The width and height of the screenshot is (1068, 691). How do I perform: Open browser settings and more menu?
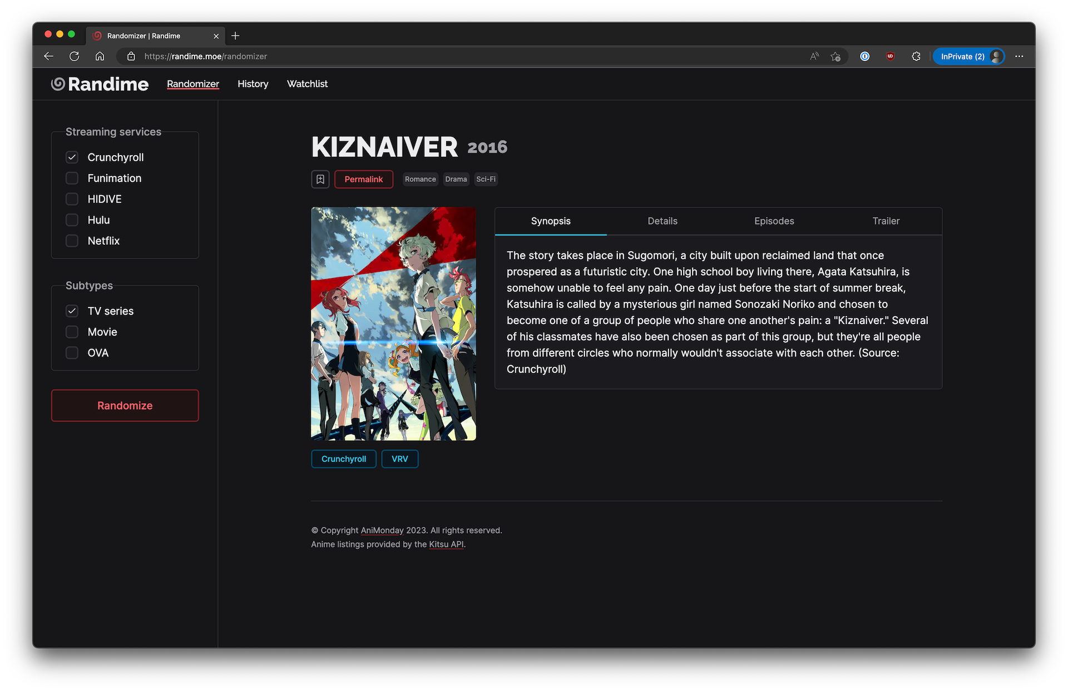click(x=1019, y=56)
